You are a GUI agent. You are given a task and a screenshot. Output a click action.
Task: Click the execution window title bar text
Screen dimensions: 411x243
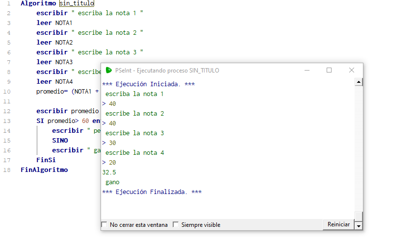coord(167,70)
